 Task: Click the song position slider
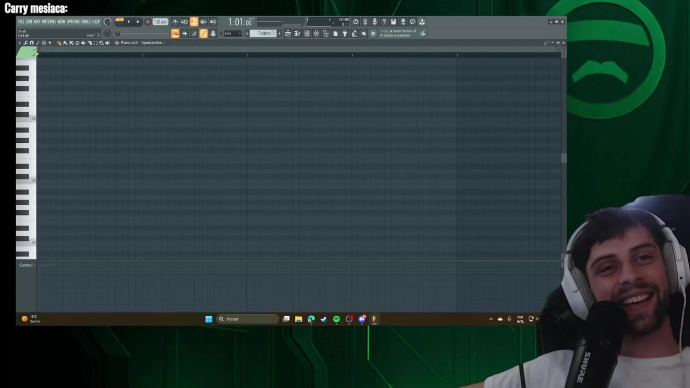[141, 33]
